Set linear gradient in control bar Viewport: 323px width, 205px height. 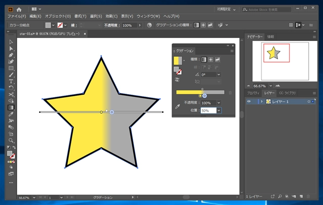196,25
